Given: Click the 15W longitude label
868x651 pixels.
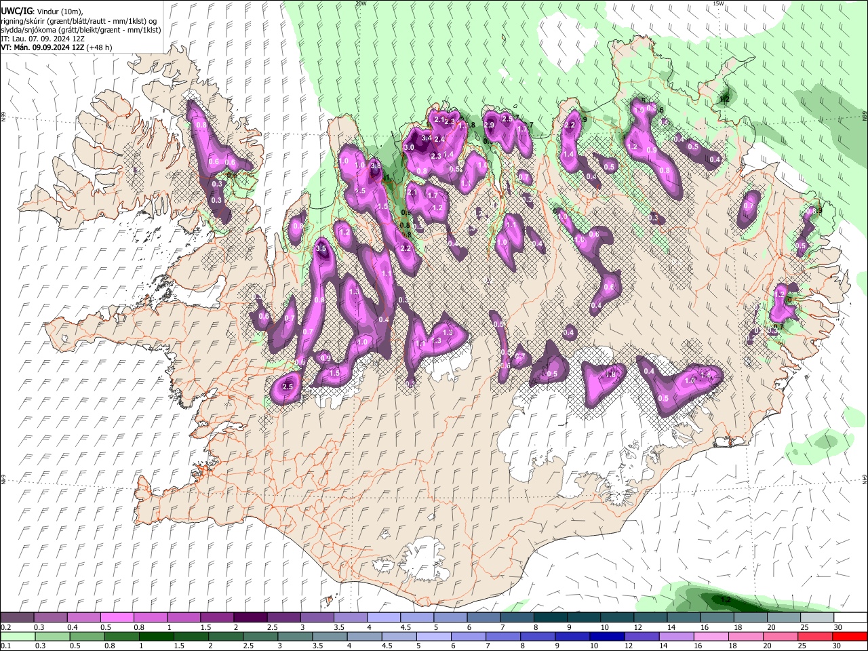Looking at the screenshot, I should 718,3.
